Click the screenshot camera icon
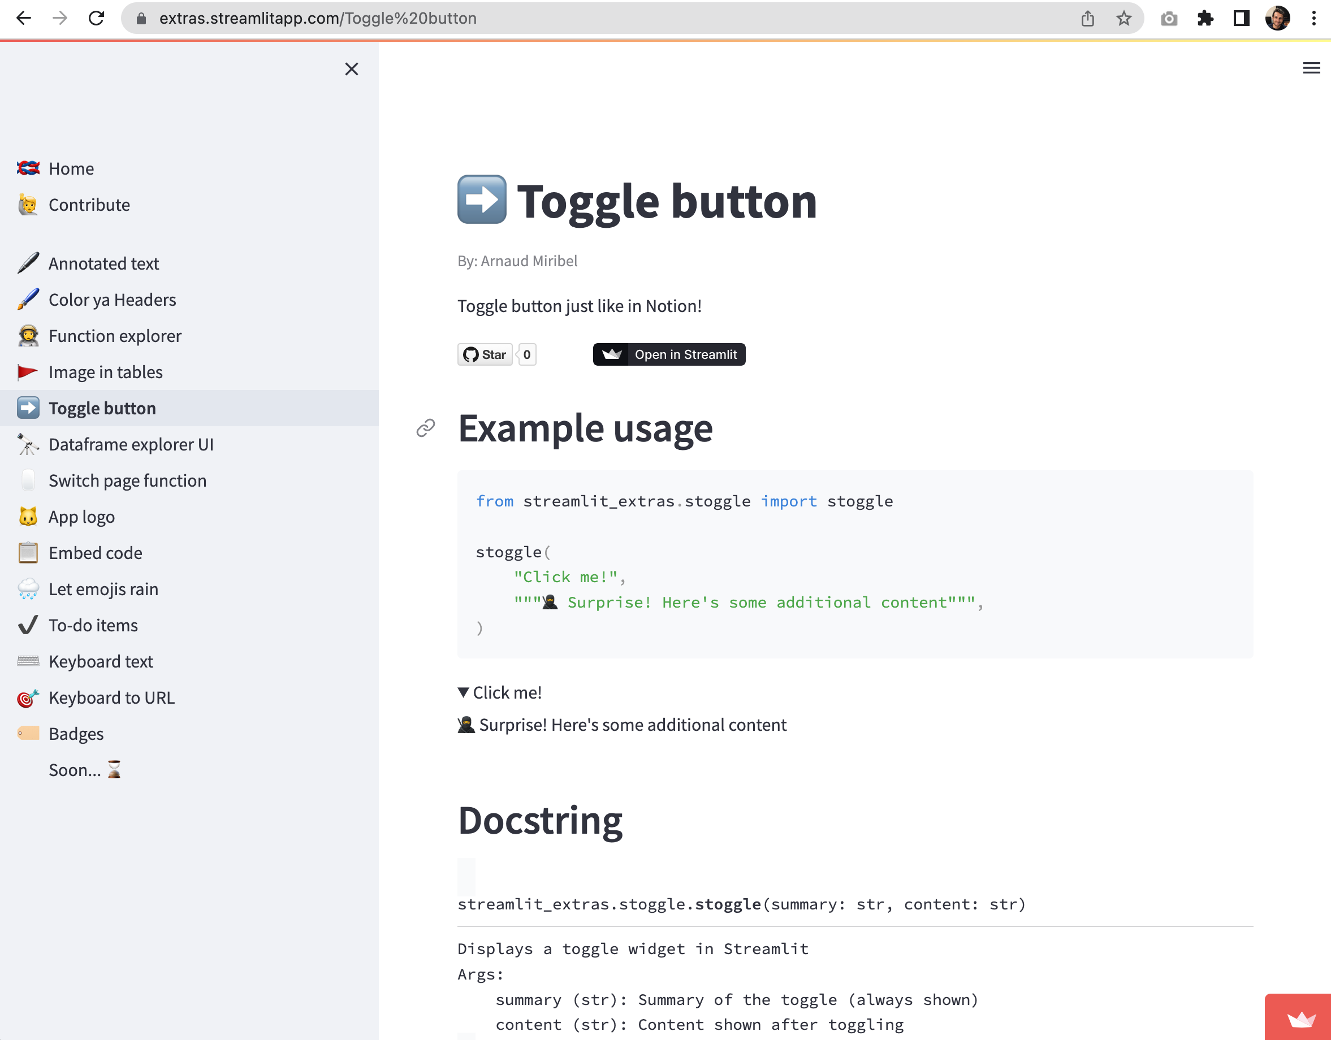 1169,18
